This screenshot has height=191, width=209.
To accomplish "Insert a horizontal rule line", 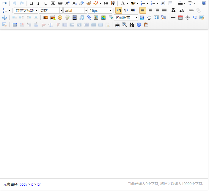I will [173, 18].
